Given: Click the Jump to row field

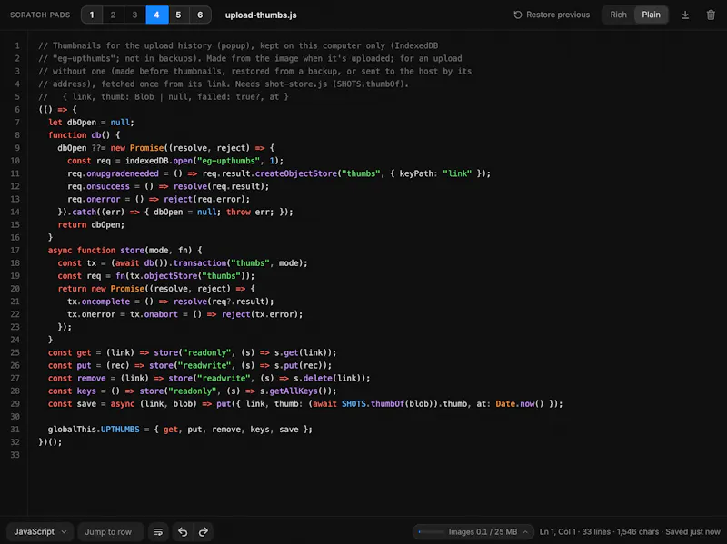Looking at the screenshot, I should pyautogui.click(x=110, y=531).
